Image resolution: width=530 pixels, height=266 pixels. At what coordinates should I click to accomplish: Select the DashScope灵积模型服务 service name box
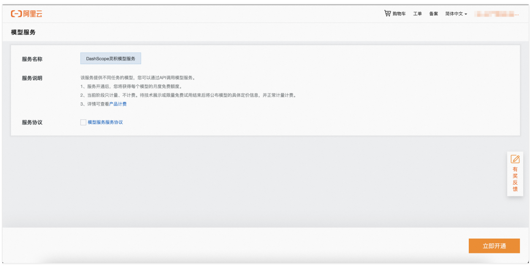[111, 58]
